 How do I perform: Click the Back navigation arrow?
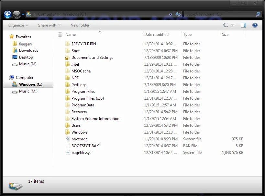coord(8,14)
